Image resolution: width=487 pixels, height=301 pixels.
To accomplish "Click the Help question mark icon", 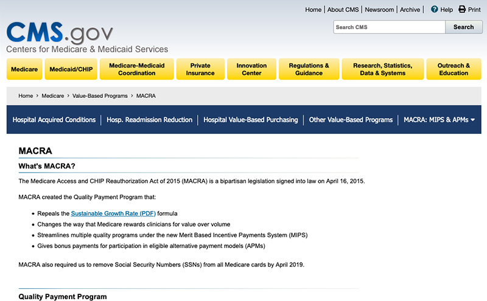I will (435, 10).
